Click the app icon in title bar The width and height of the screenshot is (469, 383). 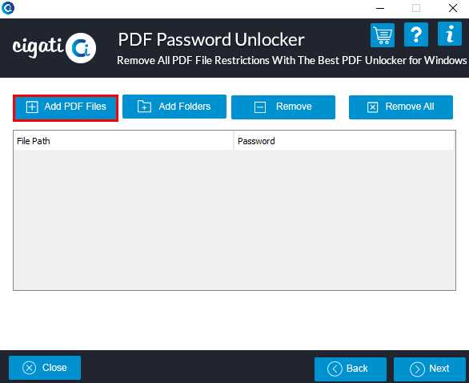tap(8, 8)
